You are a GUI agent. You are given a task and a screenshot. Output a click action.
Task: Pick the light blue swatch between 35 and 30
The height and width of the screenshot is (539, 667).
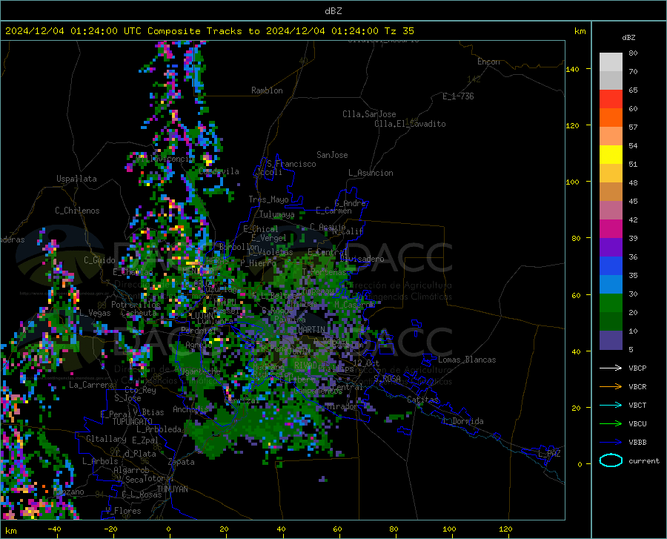pyautogui.click(x=611, y=285)
